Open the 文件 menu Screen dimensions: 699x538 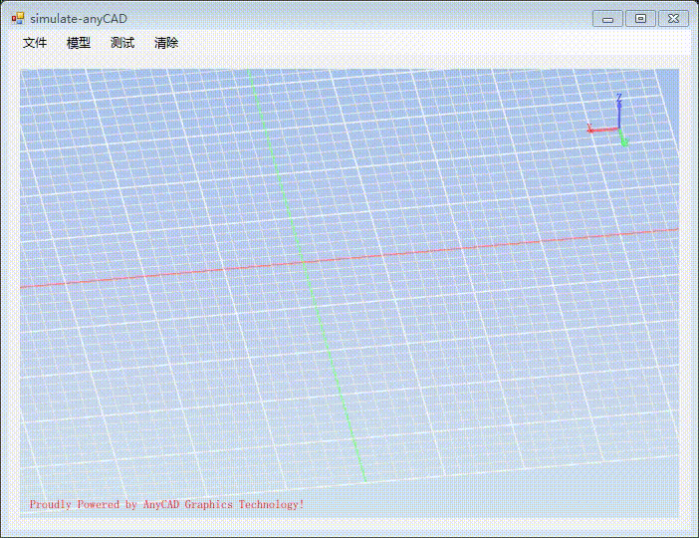pyautogui.click(x=35, y=43)
